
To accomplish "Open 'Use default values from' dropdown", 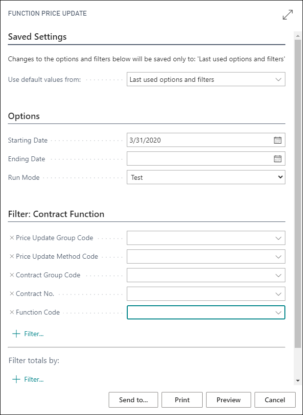I will coord(206,79).
